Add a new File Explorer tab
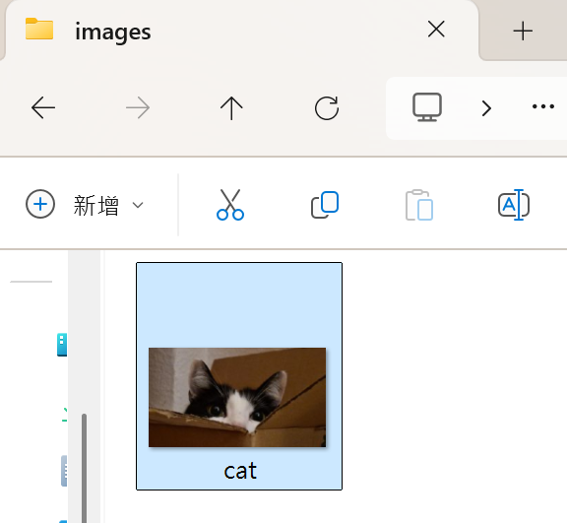 point(523,31)
